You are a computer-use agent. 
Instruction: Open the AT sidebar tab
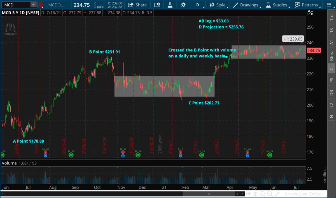(x=332, y=42)
